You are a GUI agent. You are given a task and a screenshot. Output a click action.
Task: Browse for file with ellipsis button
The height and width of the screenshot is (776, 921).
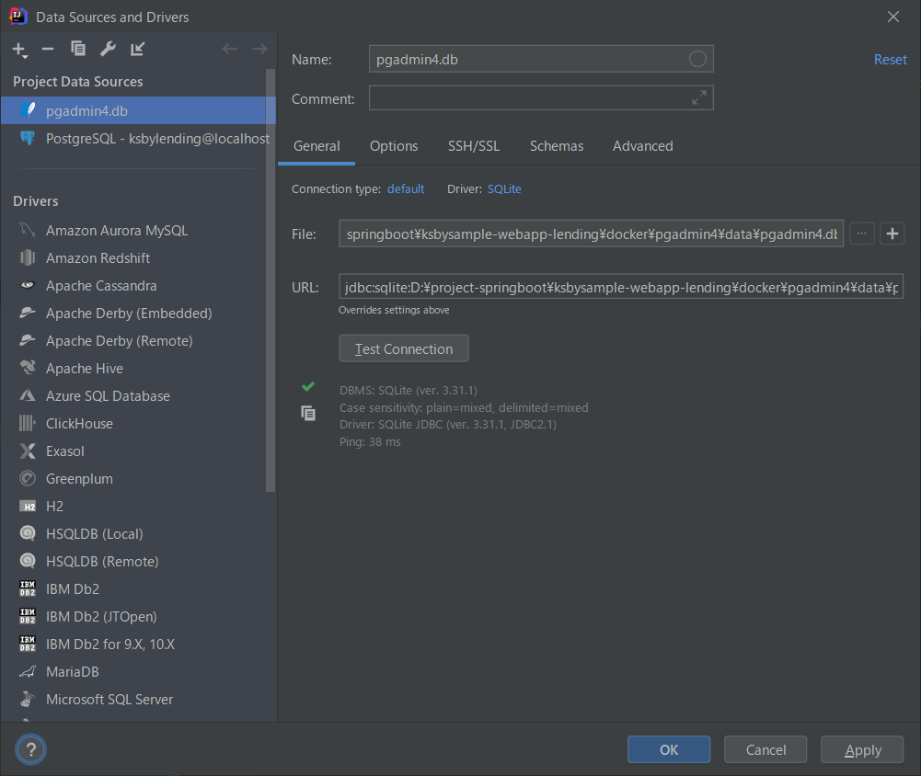(x=862, y=234)
